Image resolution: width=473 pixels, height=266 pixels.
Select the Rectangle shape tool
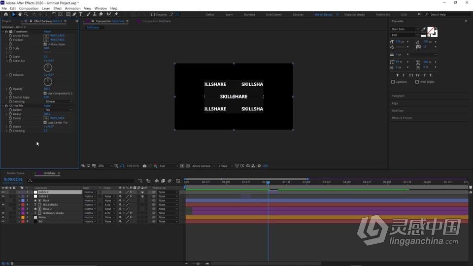click(x=68, y=14)
